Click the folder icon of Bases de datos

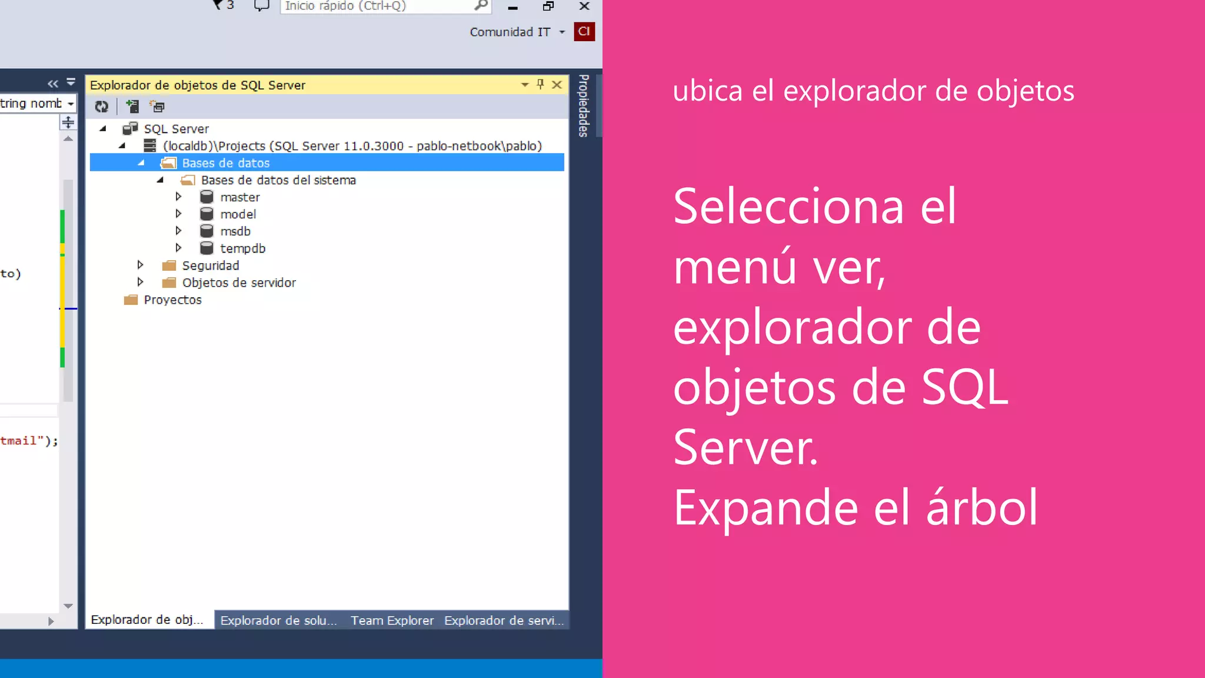coord(169,163)
